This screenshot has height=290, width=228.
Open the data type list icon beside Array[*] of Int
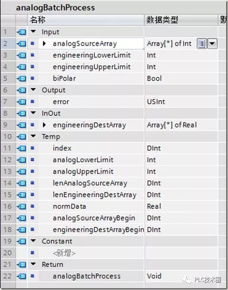(202, 43)
